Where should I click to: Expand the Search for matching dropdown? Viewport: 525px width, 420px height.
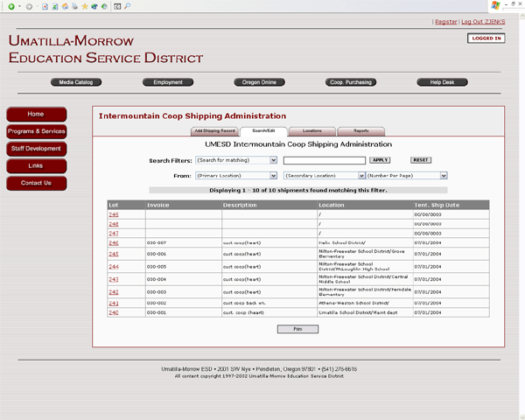(x=236, y=160)
